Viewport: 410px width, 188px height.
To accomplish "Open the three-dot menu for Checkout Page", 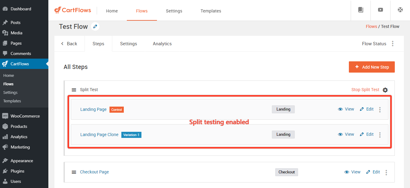I will (x=386, y=172).
